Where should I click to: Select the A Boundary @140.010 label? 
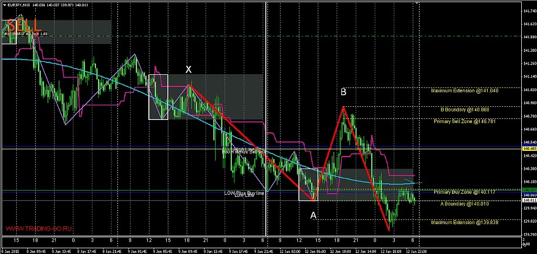point(465,204)
